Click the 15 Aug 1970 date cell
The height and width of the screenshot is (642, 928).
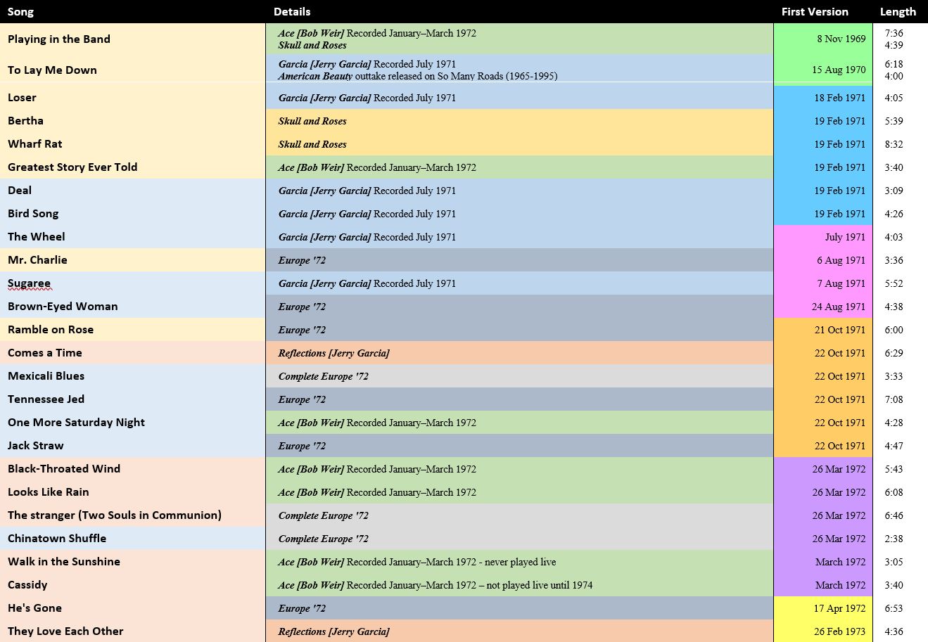pyautogui.click(x=822, y=70)
